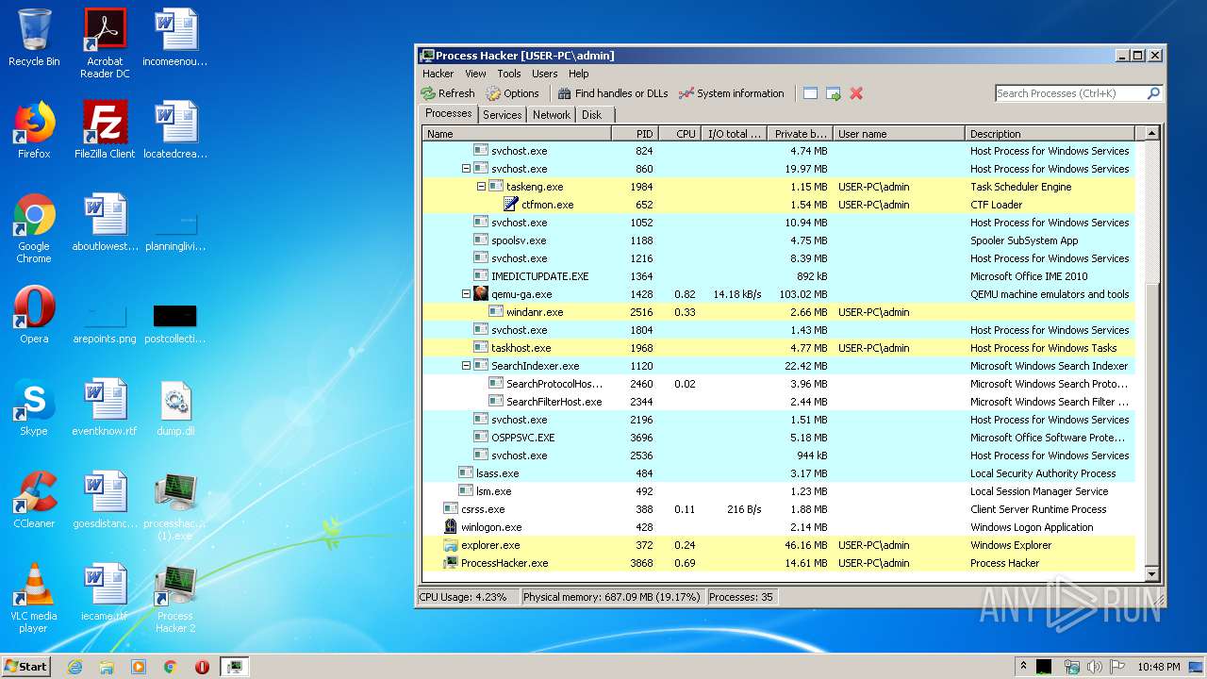Sort by the PID column header
Image resolution: width=1207 pixels, height=679 pixels.
(x=635, y=134)
